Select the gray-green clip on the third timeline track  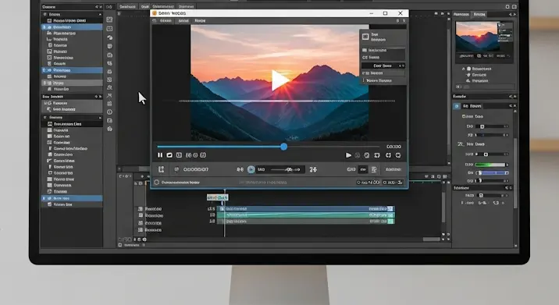tap(306, 222)
